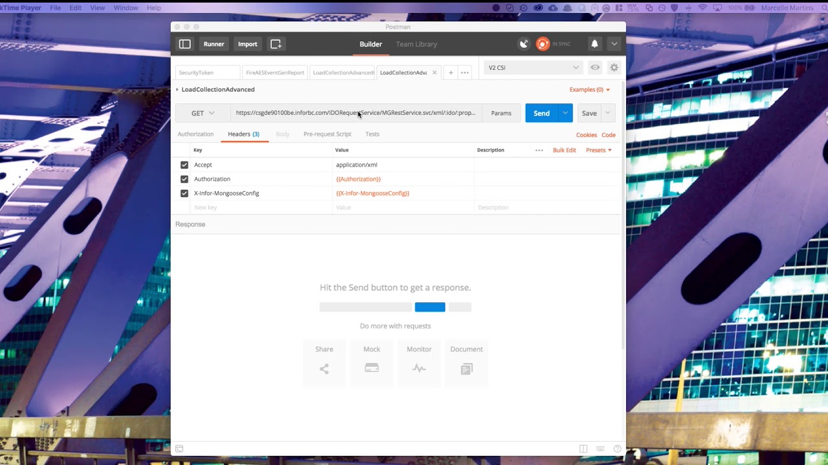Select the Headers (3) tab

[243, 134]
